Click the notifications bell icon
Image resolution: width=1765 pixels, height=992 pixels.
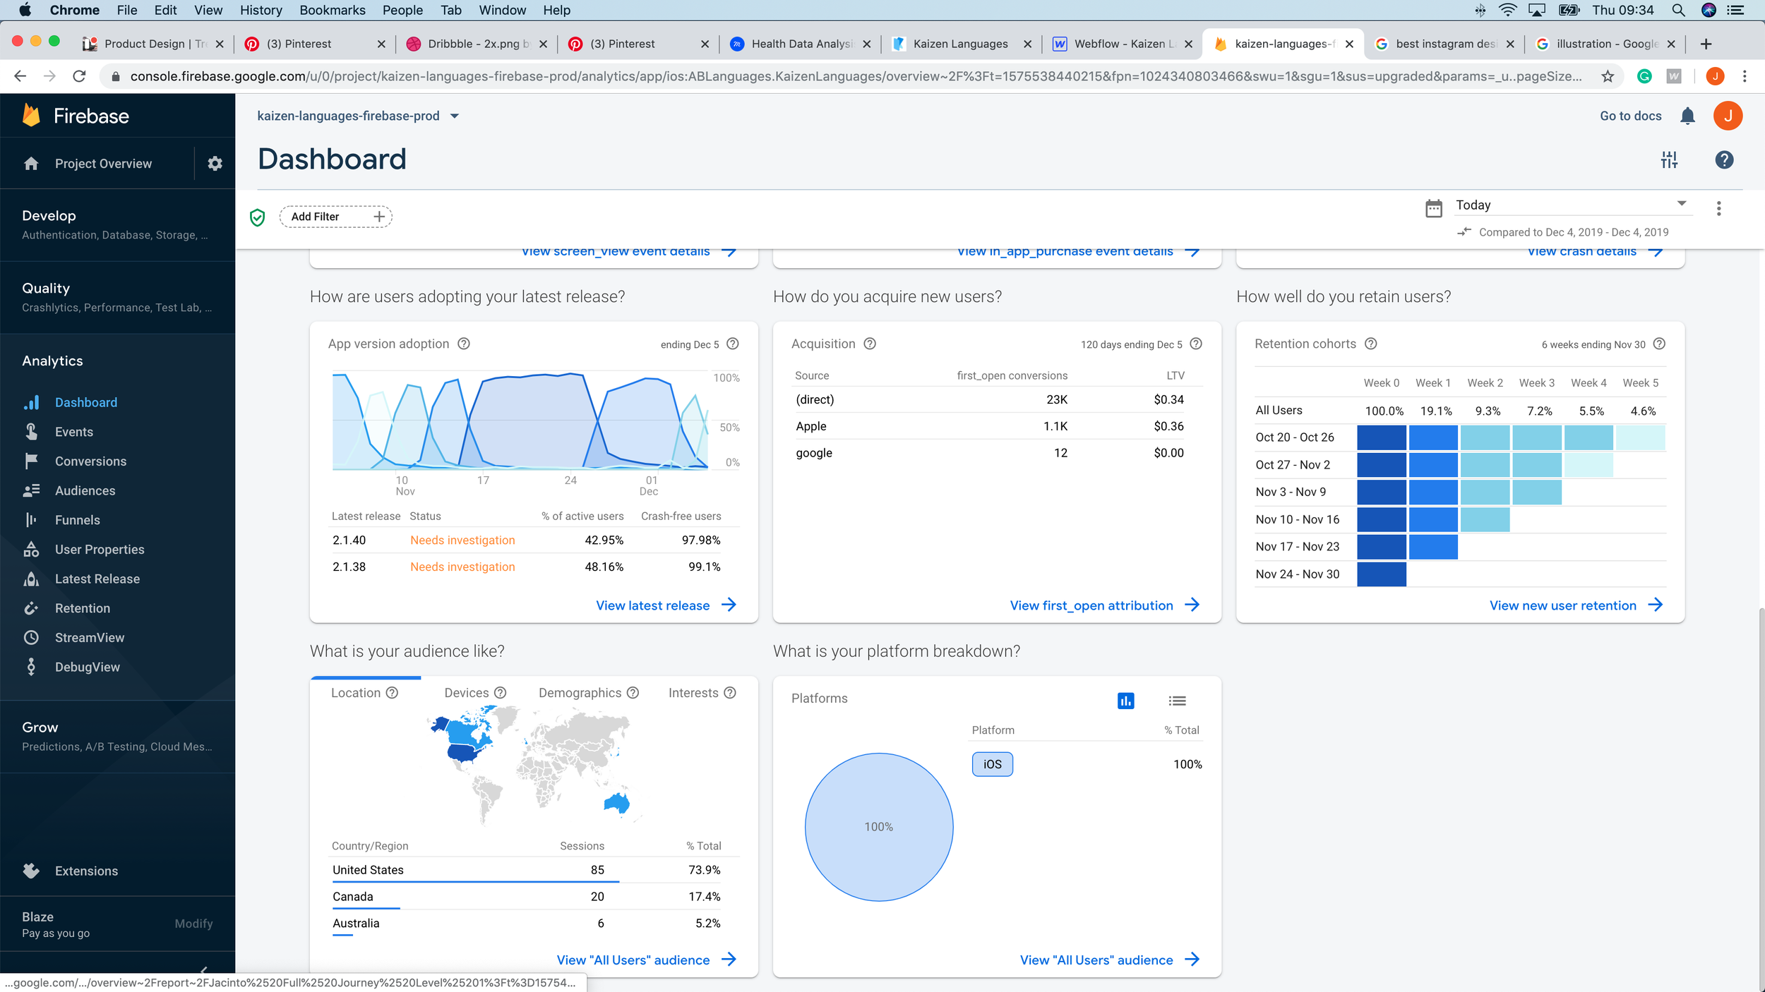click(1687, 116)
